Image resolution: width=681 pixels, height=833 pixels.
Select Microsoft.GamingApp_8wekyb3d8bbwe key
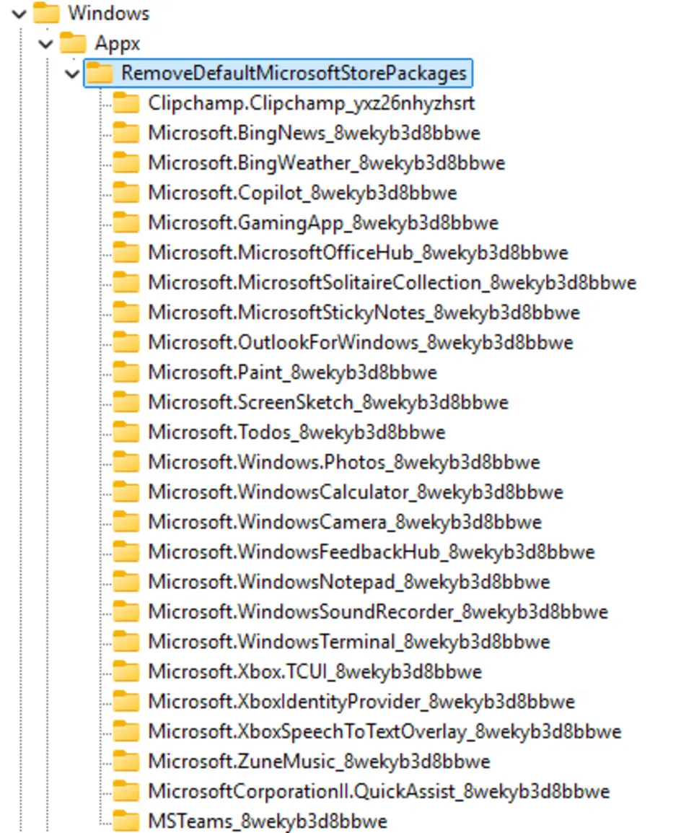point(322,222)
